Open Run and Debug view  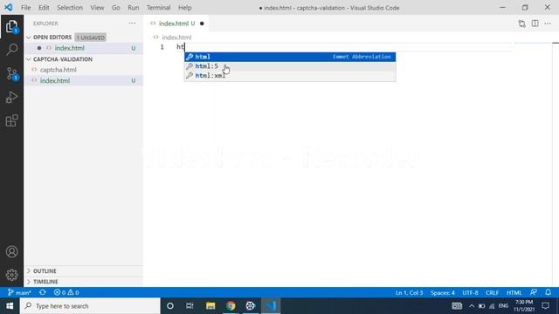11,97
